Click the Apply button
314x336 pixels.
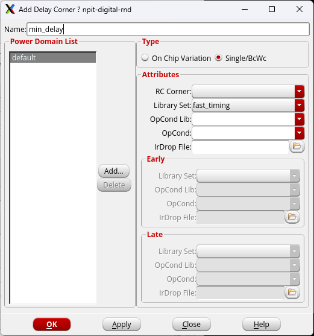(122, 324)
